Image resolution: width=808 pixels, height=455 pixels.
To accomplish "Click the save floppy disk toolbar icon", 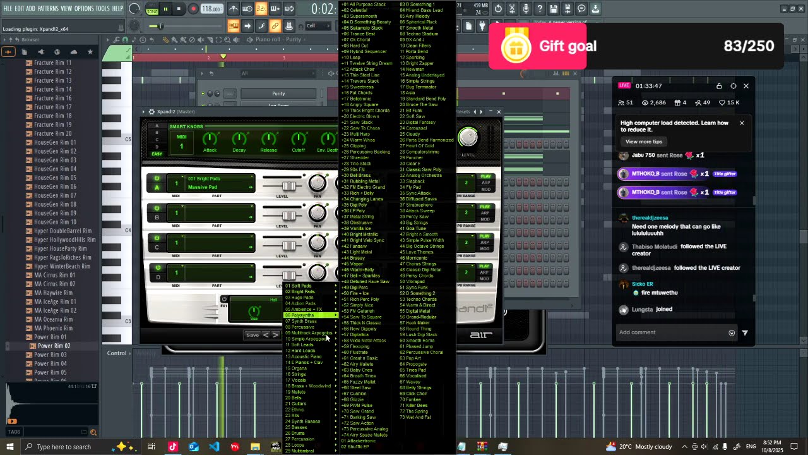I will [x=554, y=9].
